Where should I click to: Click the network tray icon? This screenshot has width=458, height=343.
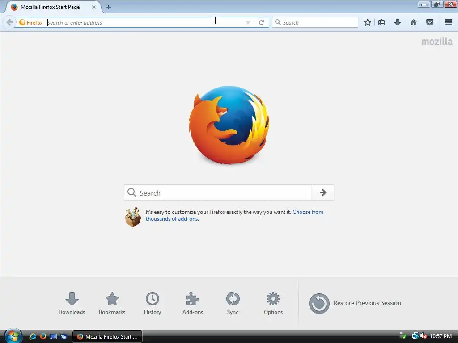415,336
